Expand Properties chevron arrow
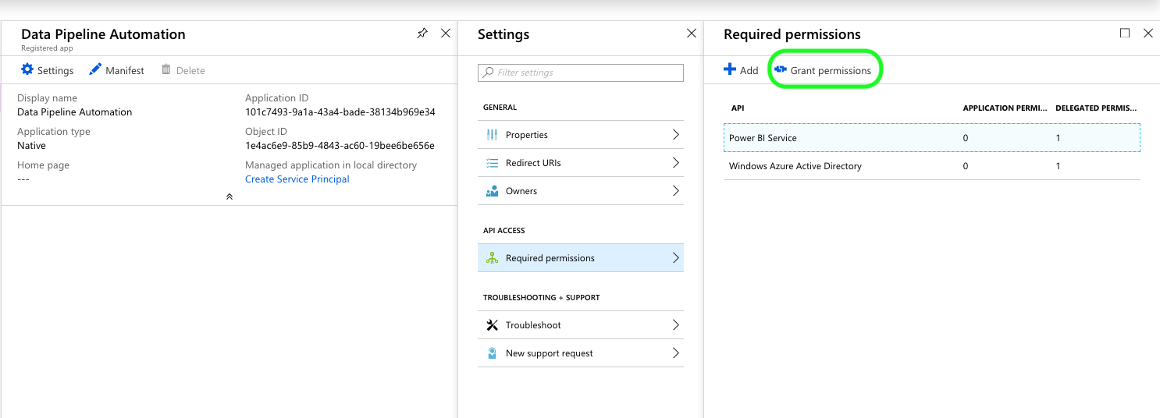This screenshot has width=1160, height=418. point(676,135)
